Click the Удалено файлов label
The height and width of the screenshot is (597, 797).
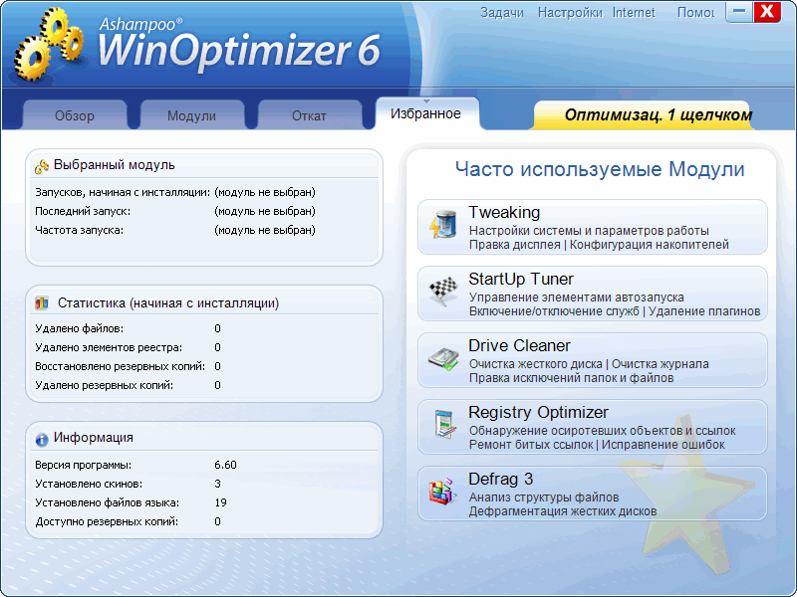(80, 328)
